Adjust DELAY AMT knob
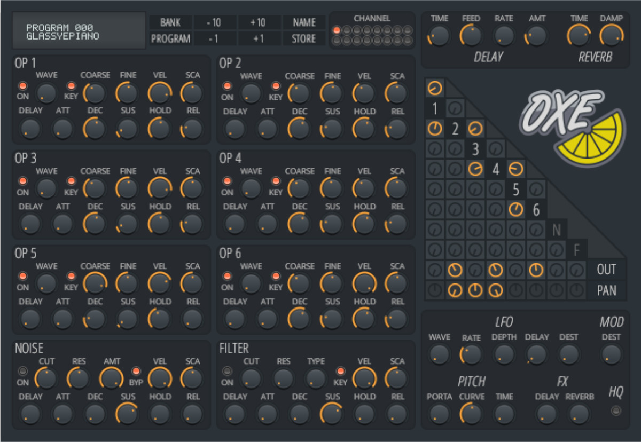Image resolution: width=641 pixels, height=442 pixels. [537, 36]
